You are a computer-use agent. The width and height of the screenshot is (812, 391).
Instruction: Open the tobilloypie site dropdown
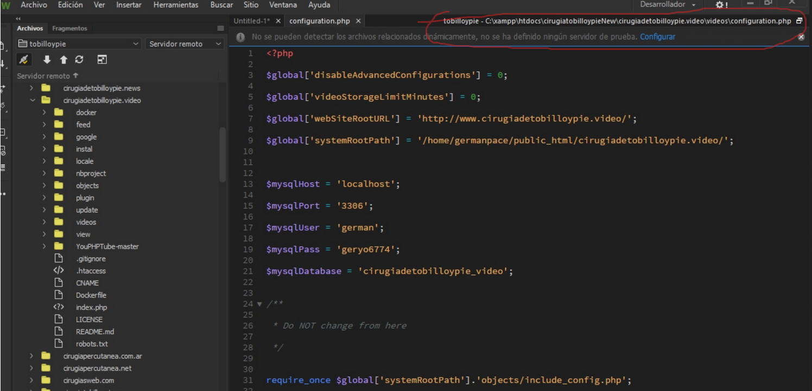click(x=78, y=43)
